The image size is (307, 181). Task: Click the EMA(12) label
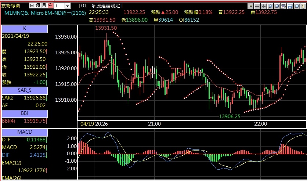click(11, 163)
